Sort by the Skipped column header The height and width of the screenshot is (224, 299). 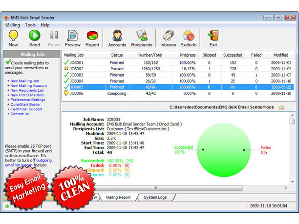pyautogui.click(x=210, y=55)
